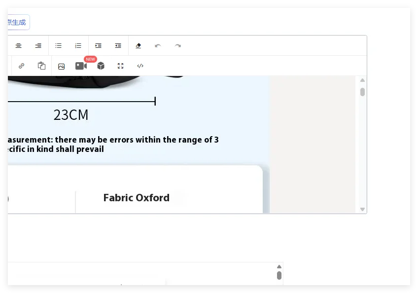The width and height of the screenshot is (418, 293).
Task: Insert a numbered list
Action: point(78,46)
